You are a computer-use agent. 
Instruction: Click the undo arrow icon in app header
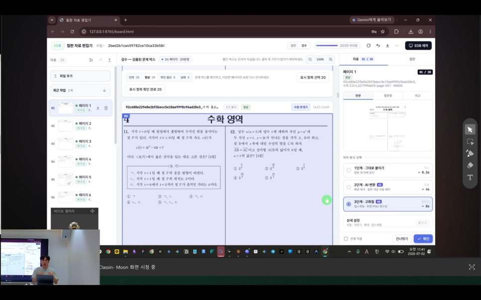pyautogui.click(x=378, y=46)
